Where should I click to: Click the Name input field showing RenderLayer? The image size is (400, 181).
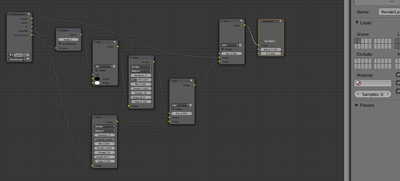[389, 12]
